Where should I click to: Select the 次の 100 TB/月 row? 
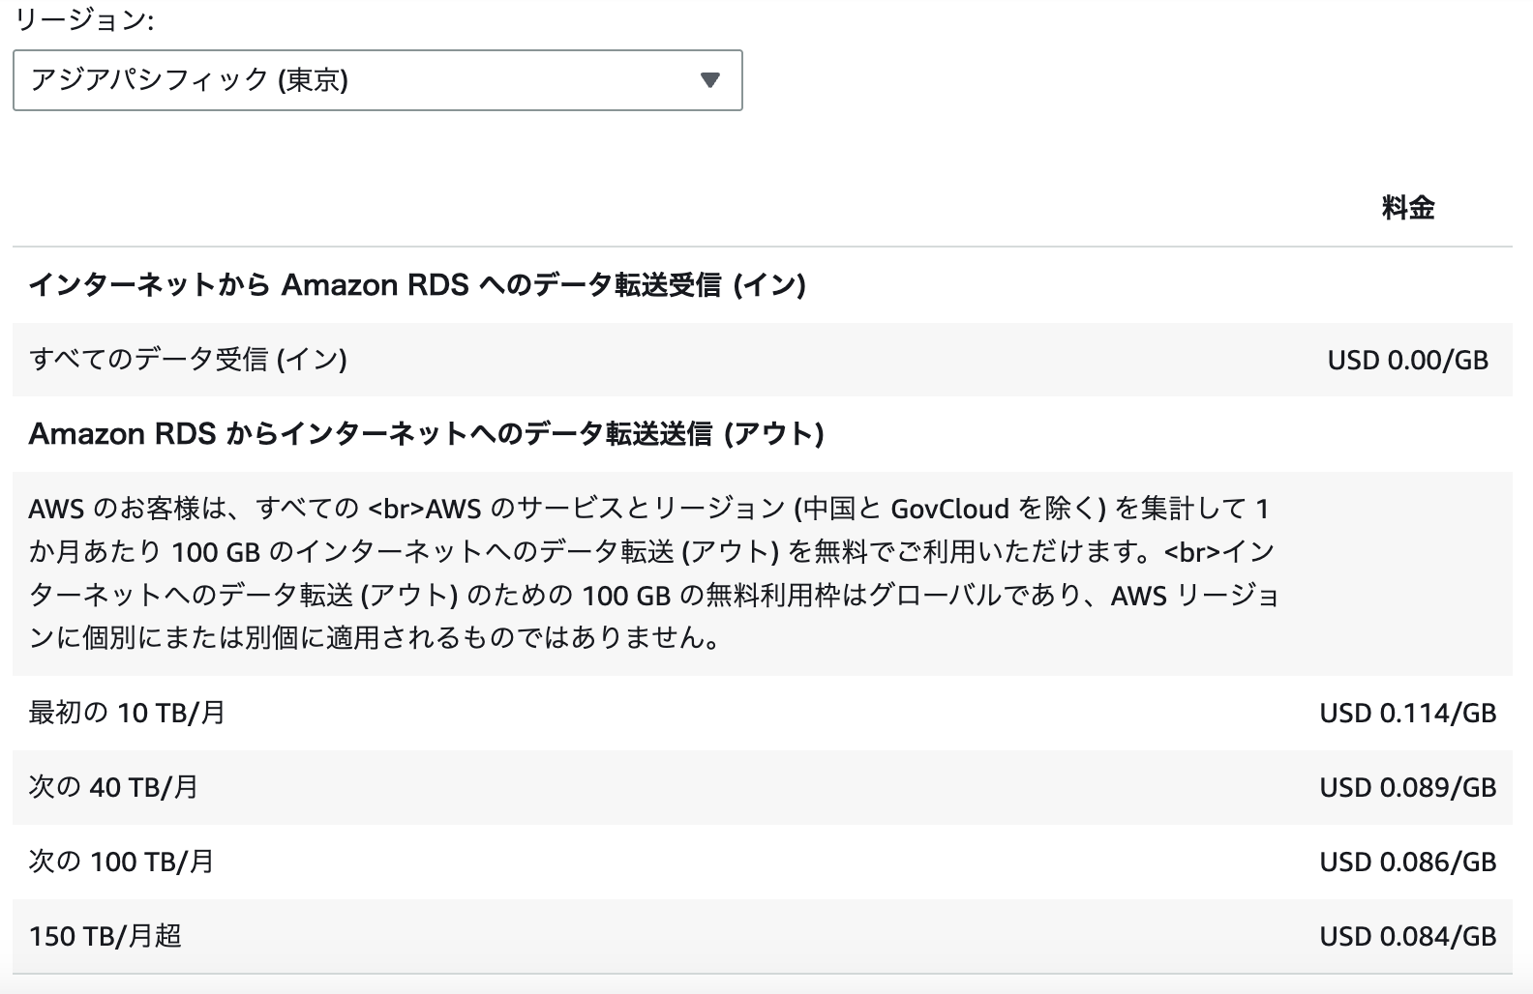coord(763,862)
